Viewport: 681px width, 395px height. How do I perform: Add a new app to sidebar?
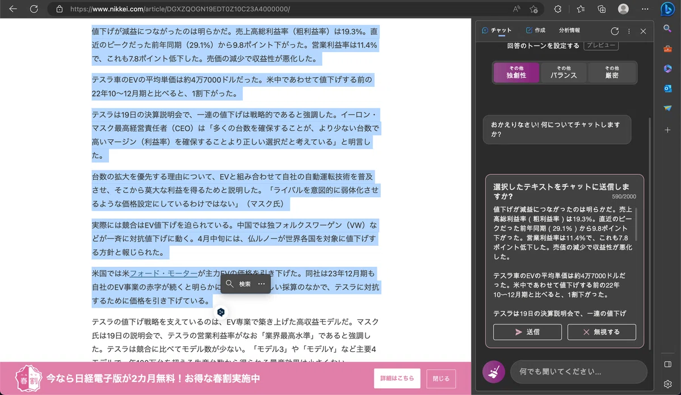point(667,130)
